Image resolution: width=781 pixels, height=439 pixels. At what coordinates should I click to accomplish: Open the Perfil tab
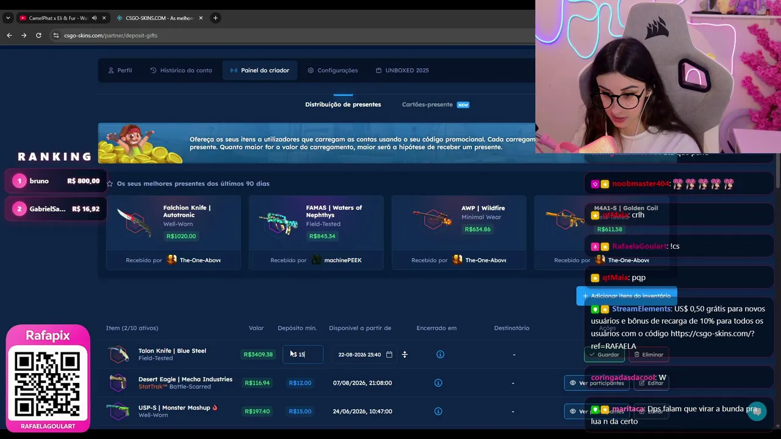point(120,70)
